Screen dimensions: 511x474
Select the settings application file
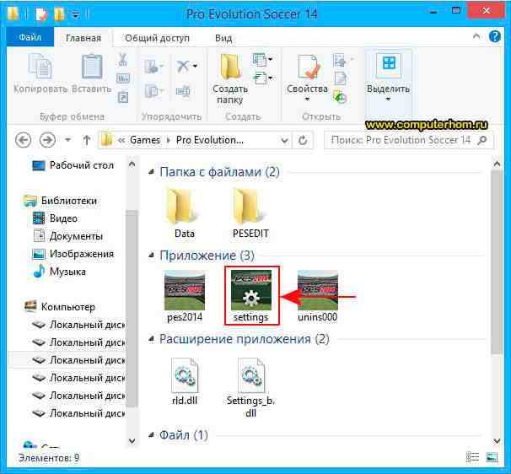click(250, 297)
